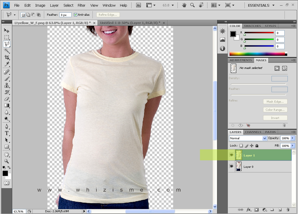The image size is (298, 214).
Task: Create a new layer icon
Action: [280, 209]
